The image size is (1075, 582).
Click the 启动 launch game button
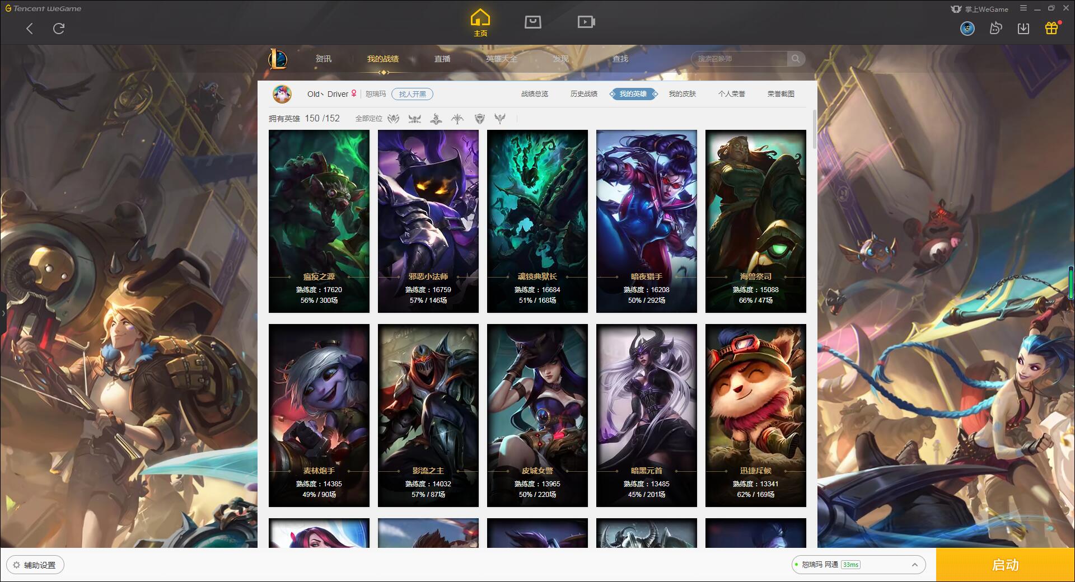pos(1005,565)
